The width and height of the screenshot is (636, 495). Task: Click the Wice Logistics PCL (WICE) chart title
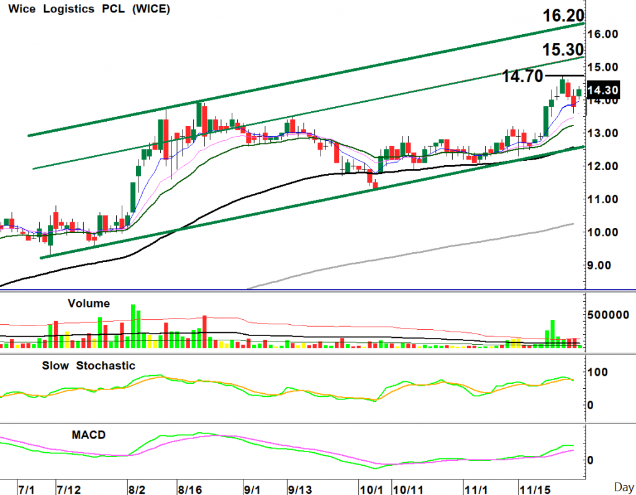[89, 9]
